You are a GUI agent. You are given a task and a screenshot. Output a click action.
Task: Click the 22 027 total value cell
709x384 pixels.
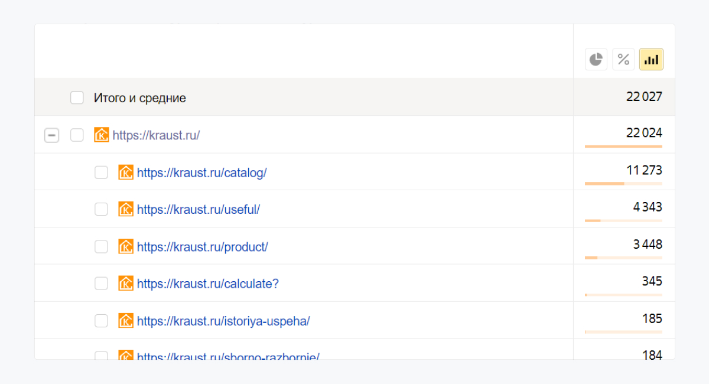[x=644, y=97]
